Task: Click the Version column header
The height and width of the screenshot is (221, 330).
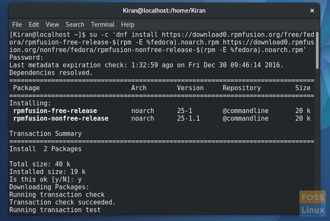Action: pos(190,88)
